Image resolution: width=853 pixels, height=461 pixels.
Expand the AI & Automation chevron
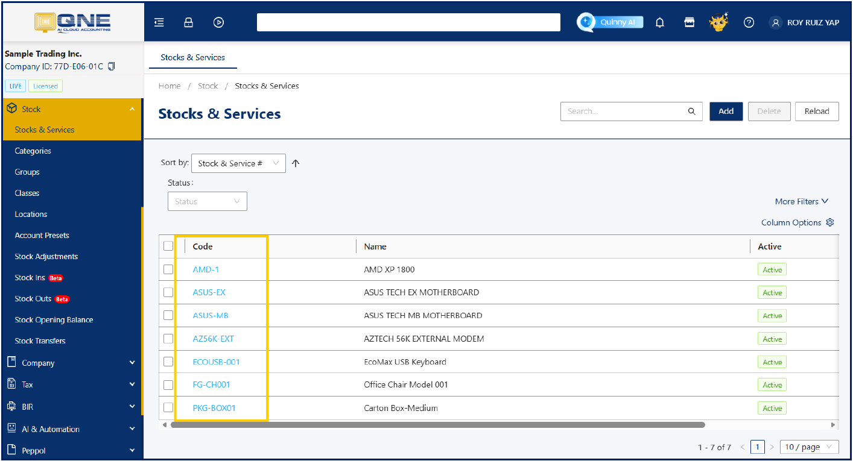tap(132, 429)
